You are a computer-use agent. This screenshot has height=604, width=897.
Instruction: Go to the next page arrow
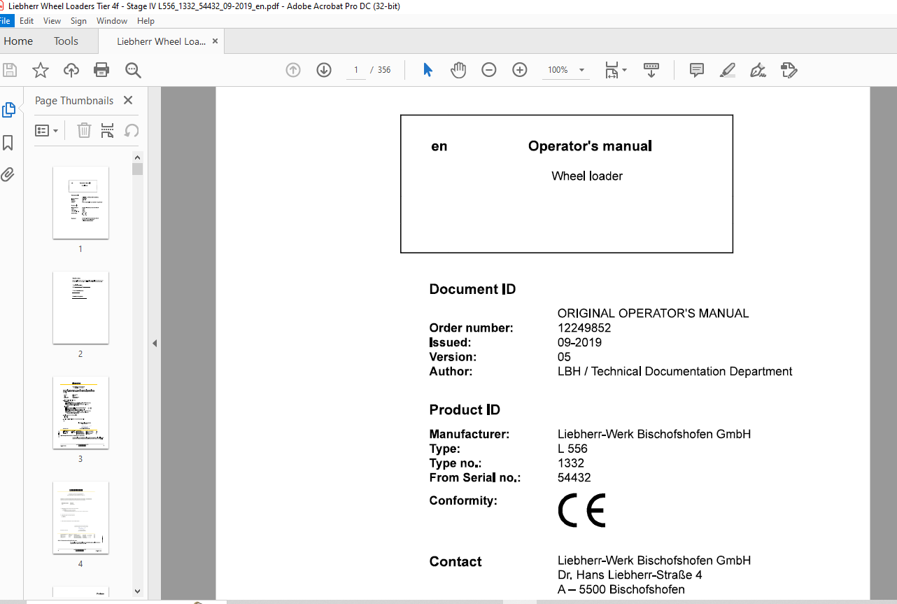[x=323, y=70]
